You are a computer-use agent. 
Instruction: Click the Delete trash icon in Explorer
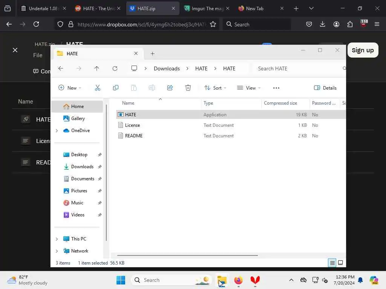188,88
